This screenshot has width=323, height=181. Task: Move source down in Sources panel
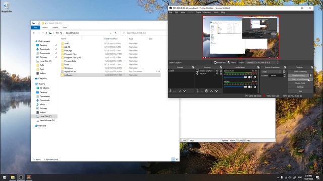217,90
